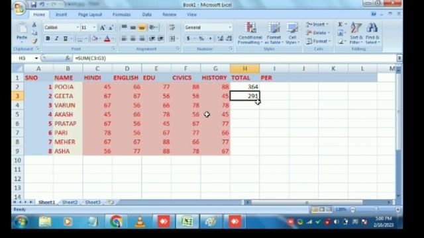Center cell text horizontally

pyautogui.click(x=132, y=38)
